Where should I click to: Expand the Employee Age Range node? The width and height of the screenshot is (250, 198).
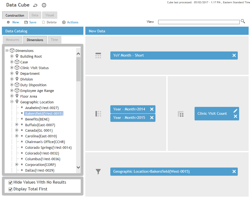[x=12, y=91]
